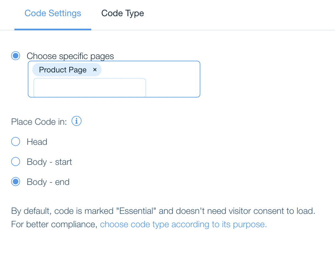Click the Head option label text
The image size is (335, 259).
click(37, 142)
